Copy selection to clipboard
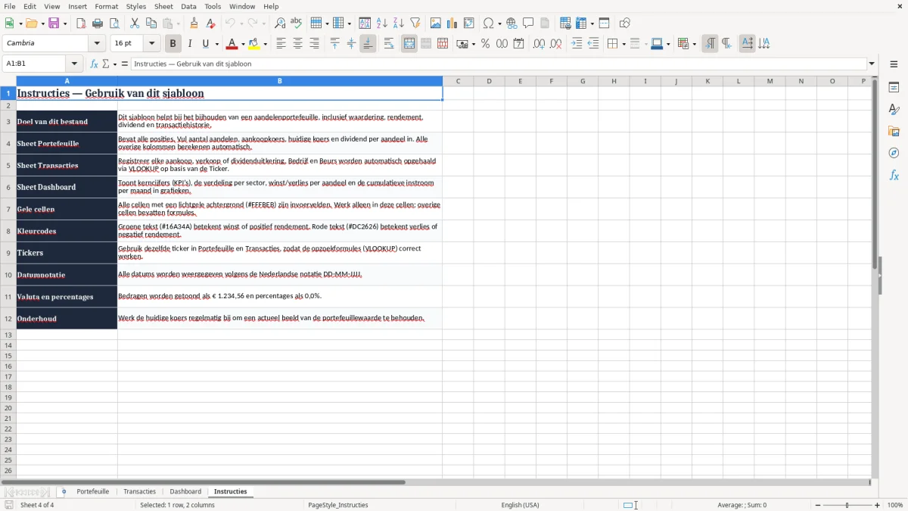Viewport: 908px width, 511px height. tap(151, 23)
